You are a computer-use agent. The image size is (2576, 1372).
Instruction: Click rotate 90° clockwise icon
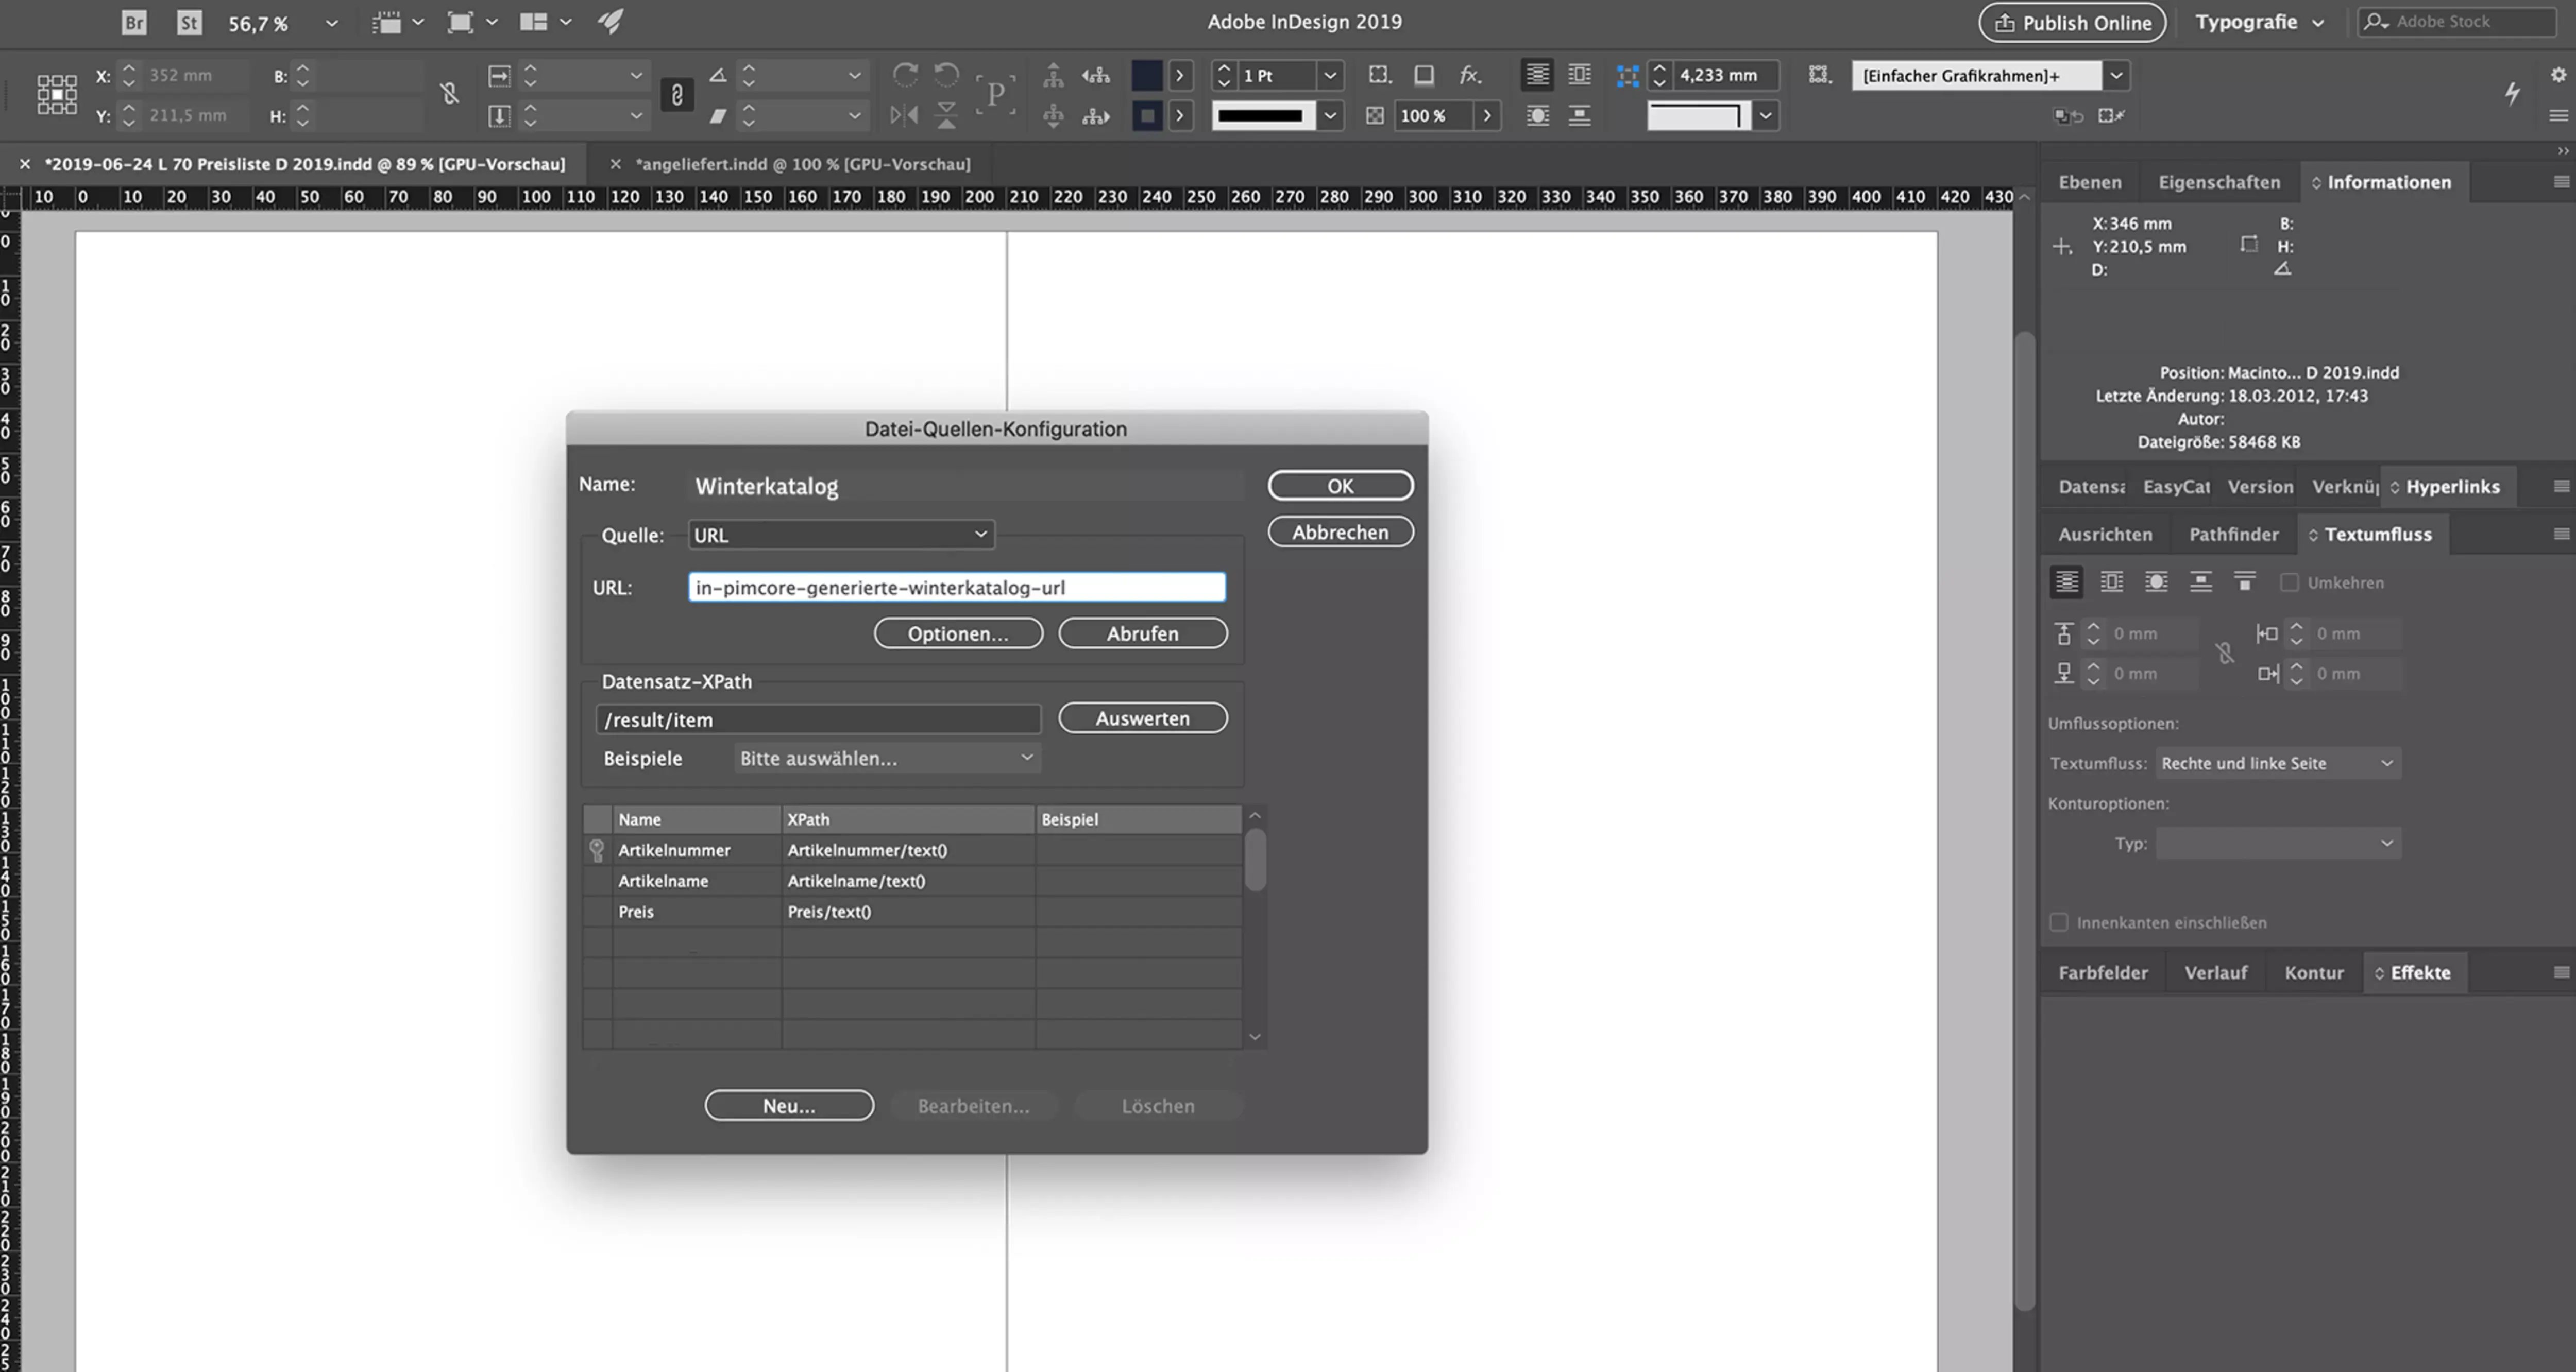(x=905, y=75)
